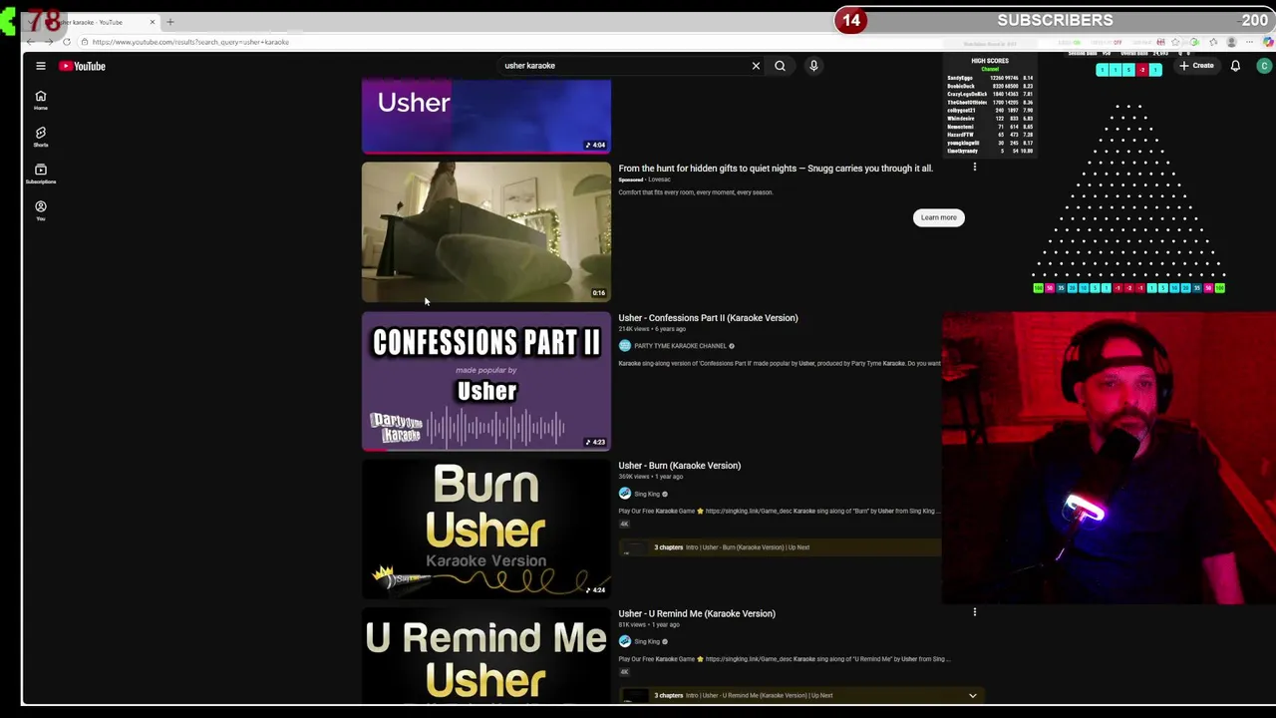Open a new browser tab
This screenshot has width=1276, height=718.
click(169, 22)
